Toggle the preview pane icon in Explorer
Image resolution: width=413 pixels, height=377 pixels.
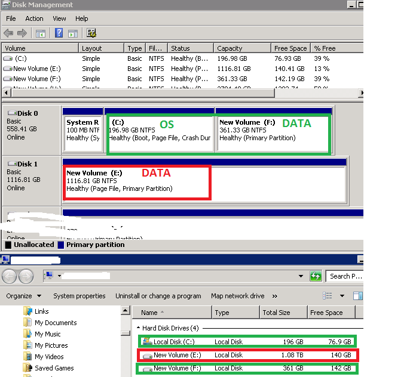(x=357, y=296)
